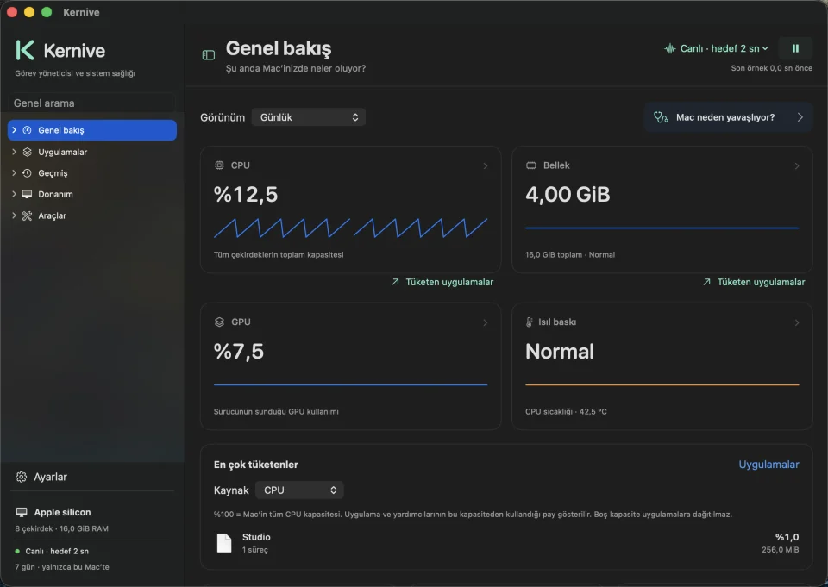This screenshot has height=587, width=828.
Task: Click the Normal thermal status text
Action: 560,351
